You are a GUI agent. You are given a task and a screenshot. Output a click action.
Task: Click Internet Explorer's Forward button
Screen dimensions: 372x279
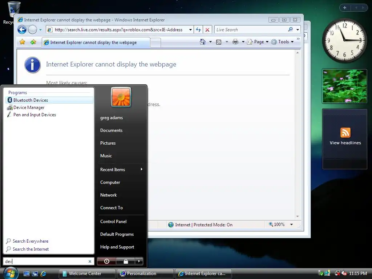[32, 30]
